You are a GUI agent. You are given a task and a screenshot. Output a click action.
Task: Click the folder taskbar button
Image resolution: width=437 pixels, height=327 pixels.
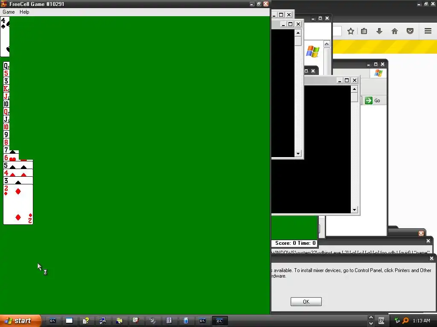[119, 321]
